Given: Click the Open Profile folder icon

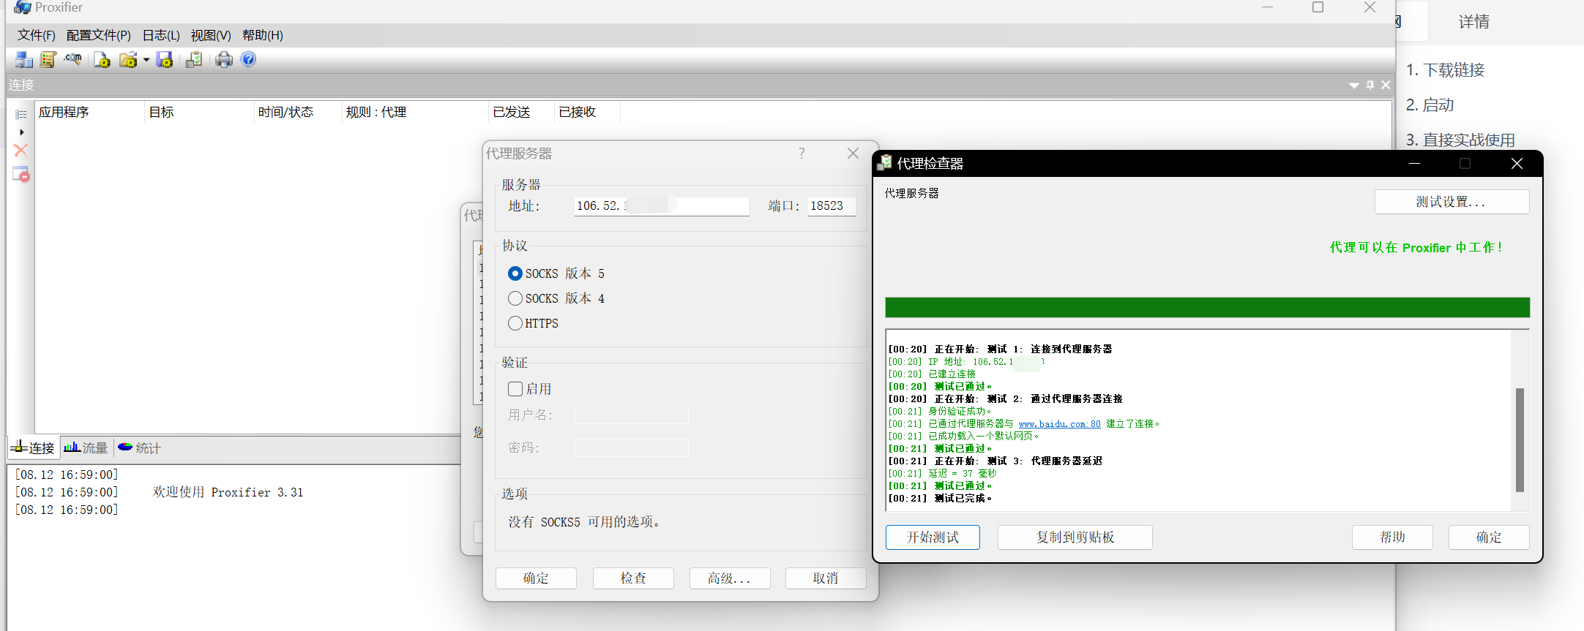Looking at the screenshot, I should pyautogui.click(x=128, y=60).
